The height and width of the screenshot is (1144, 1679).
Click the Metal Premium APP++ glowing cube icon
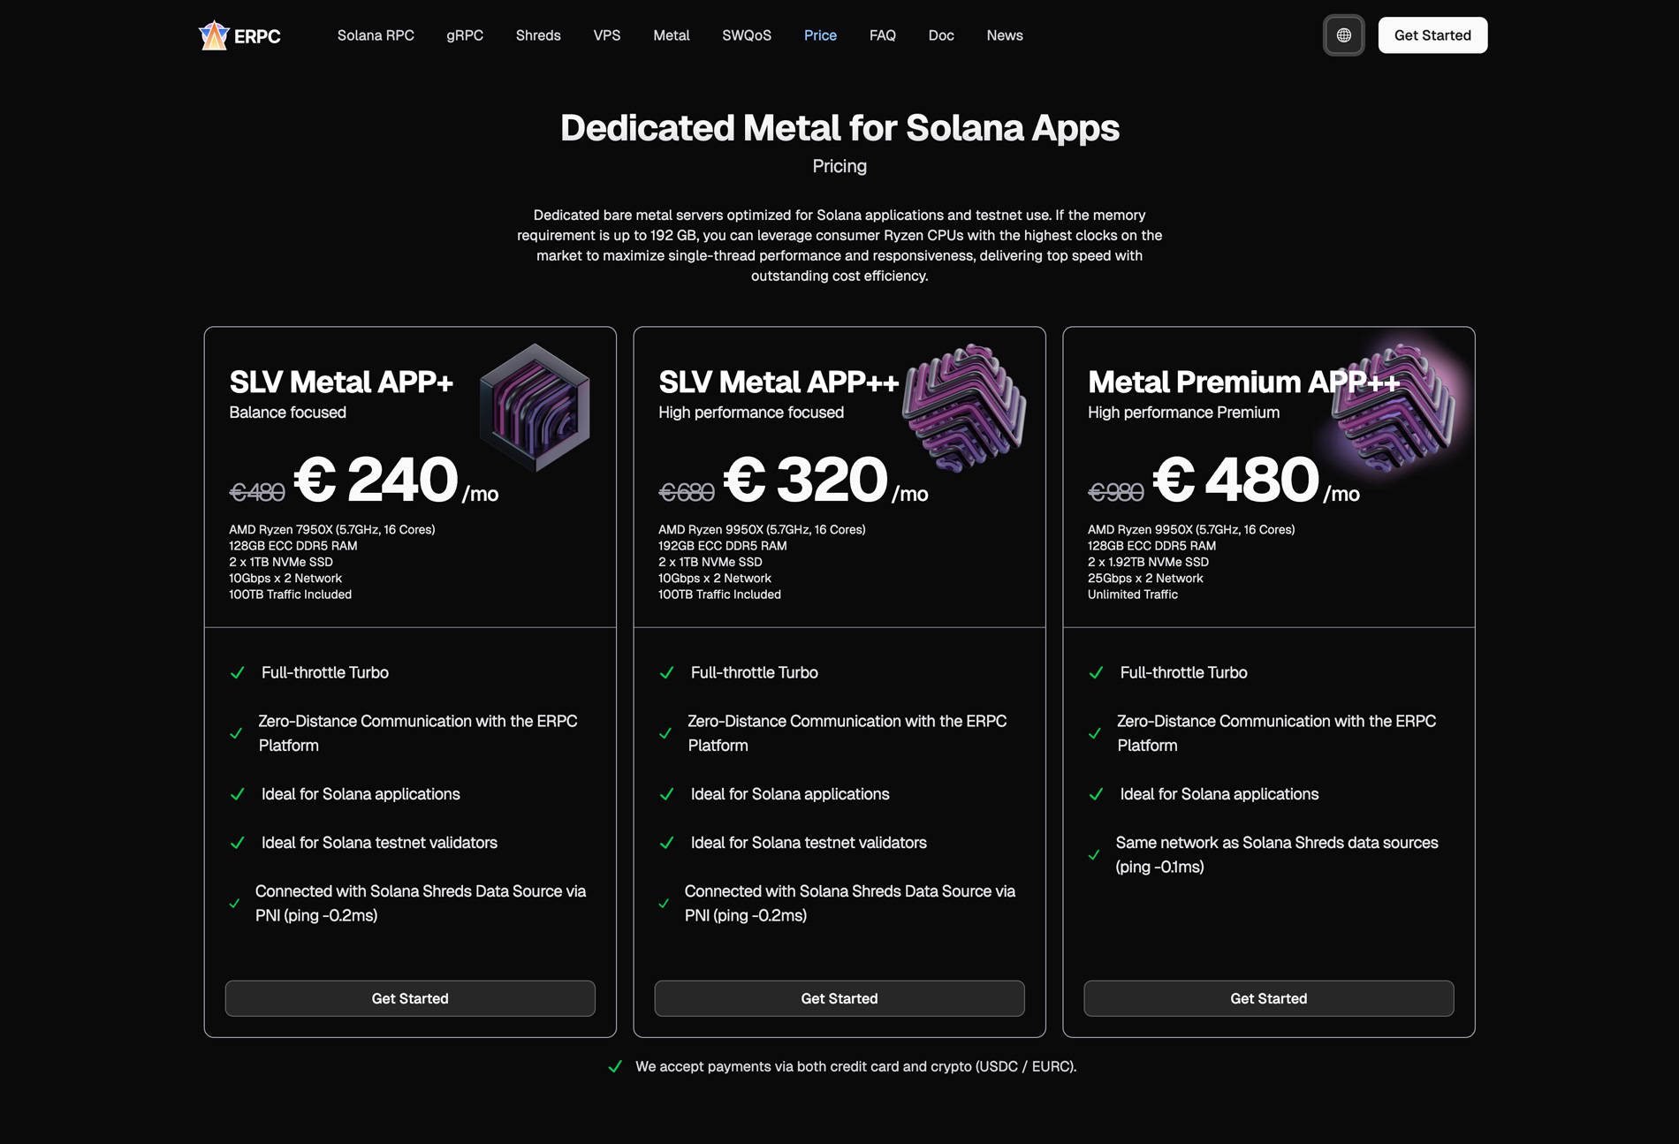click(1394, 406)
